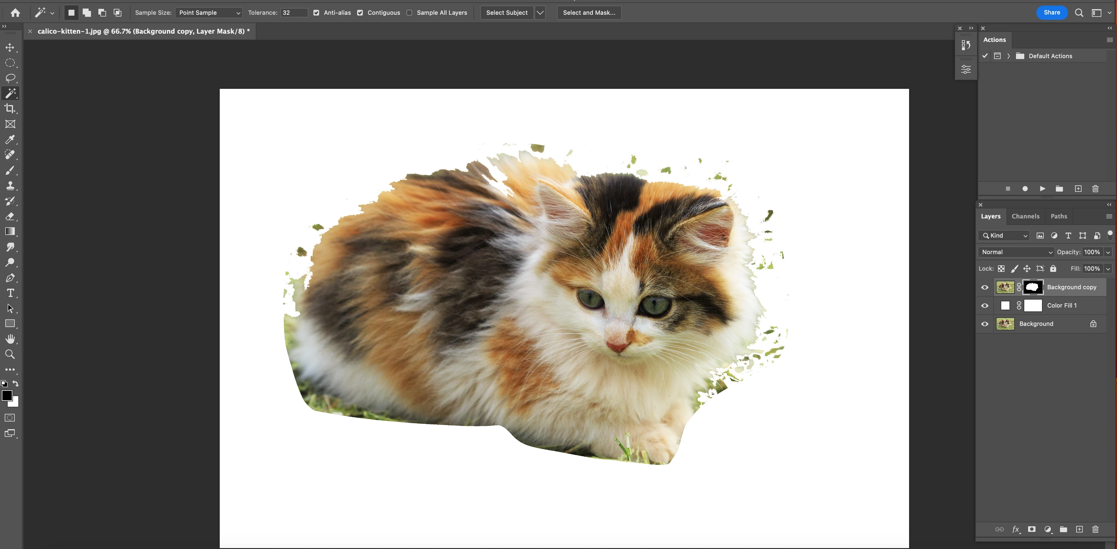Hide the Color Fill 1 layer

(985, 305)
